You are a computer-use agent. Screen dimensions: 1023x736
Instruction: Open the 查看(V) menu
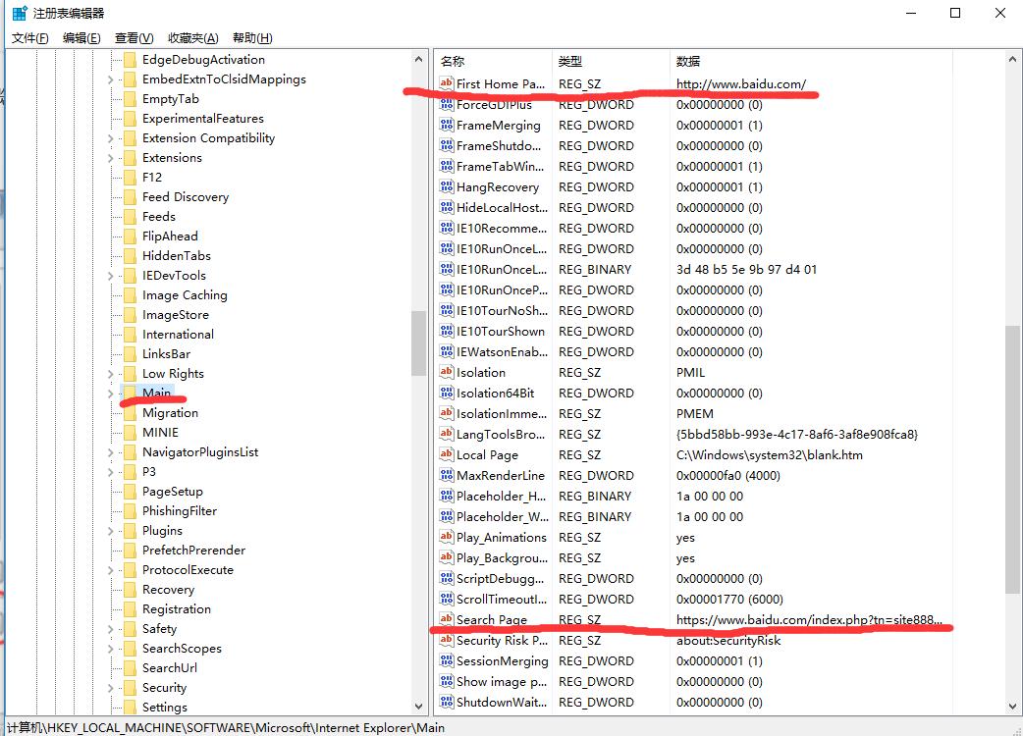(x=134, y=38)
